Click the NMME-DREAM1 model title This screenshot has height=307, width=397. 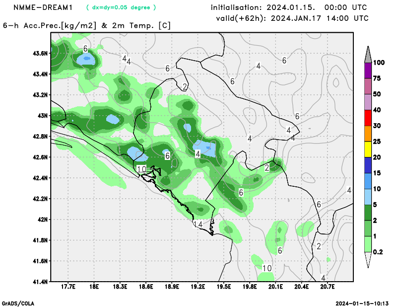(x=43, y=7)
